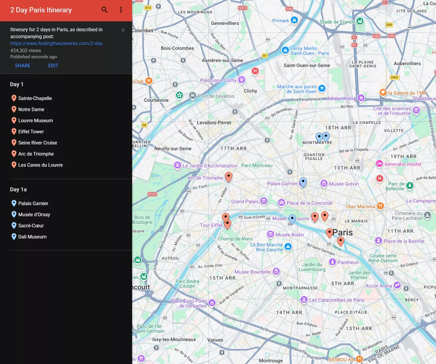The height and width of the screenshot is (364, 436).
Task: Click the Palomano Clichy icon
Action: tap(242, 80)
